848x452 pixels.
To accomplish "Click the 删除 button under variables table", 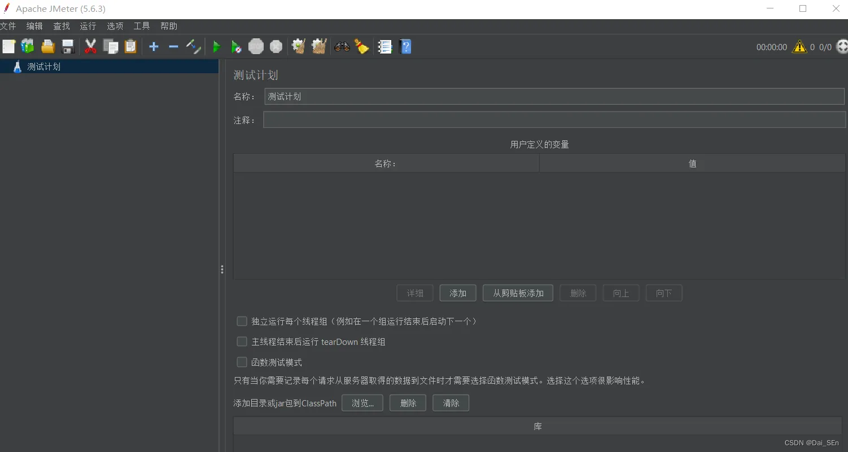I will point(578,293).
